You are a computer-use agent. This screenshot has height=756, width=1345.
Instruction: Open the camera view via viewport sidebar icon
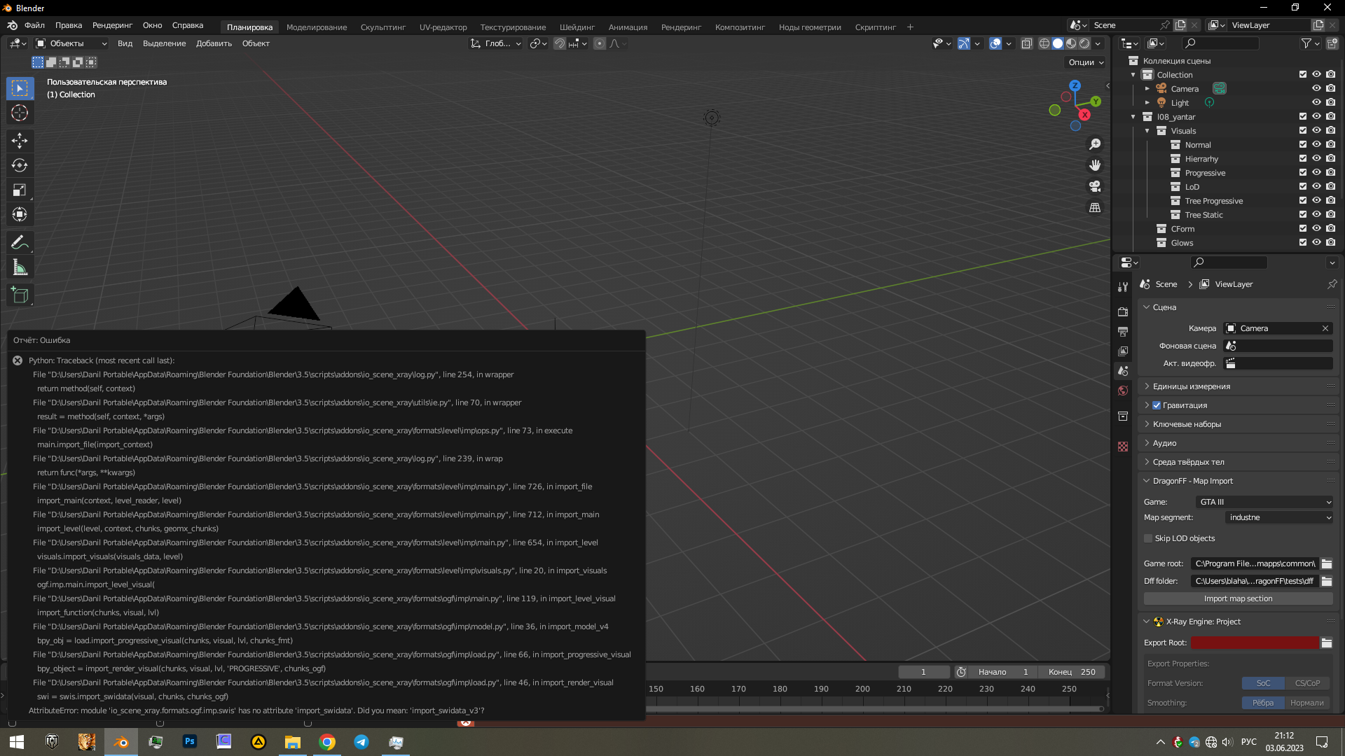pyautogui.click(x=1094, y=186)
